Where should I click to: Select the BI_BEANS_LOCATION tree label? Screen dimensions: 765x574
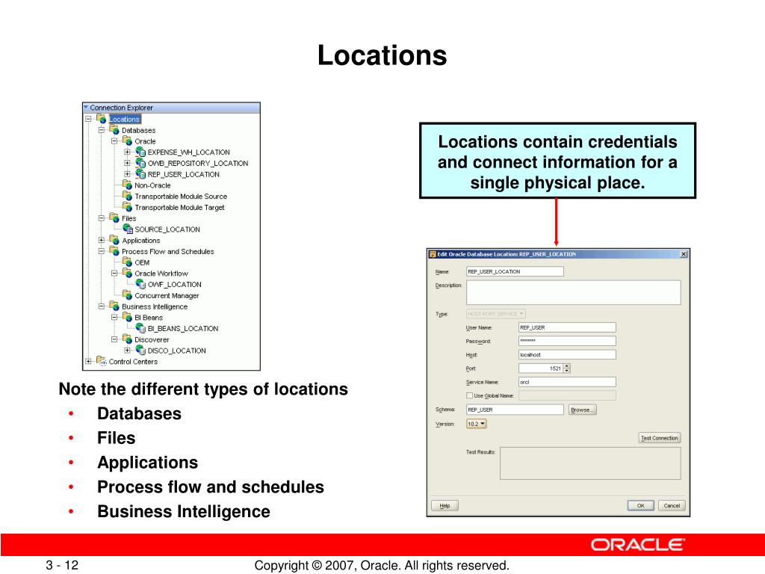pos(183,329)
